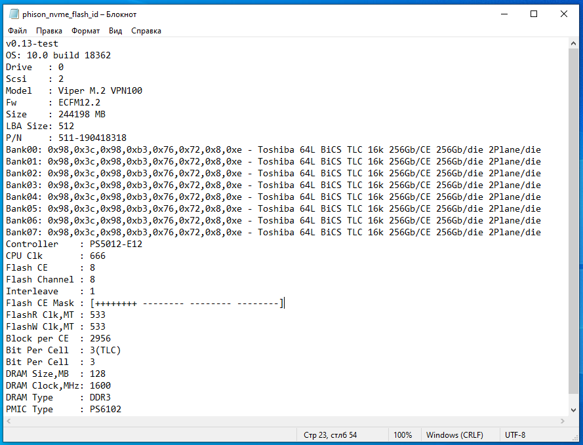This screenshot has height=445, width=583.
Task: Click the Bit Per Cell 3(TLC) line
Action: click(x=64, y=350)
